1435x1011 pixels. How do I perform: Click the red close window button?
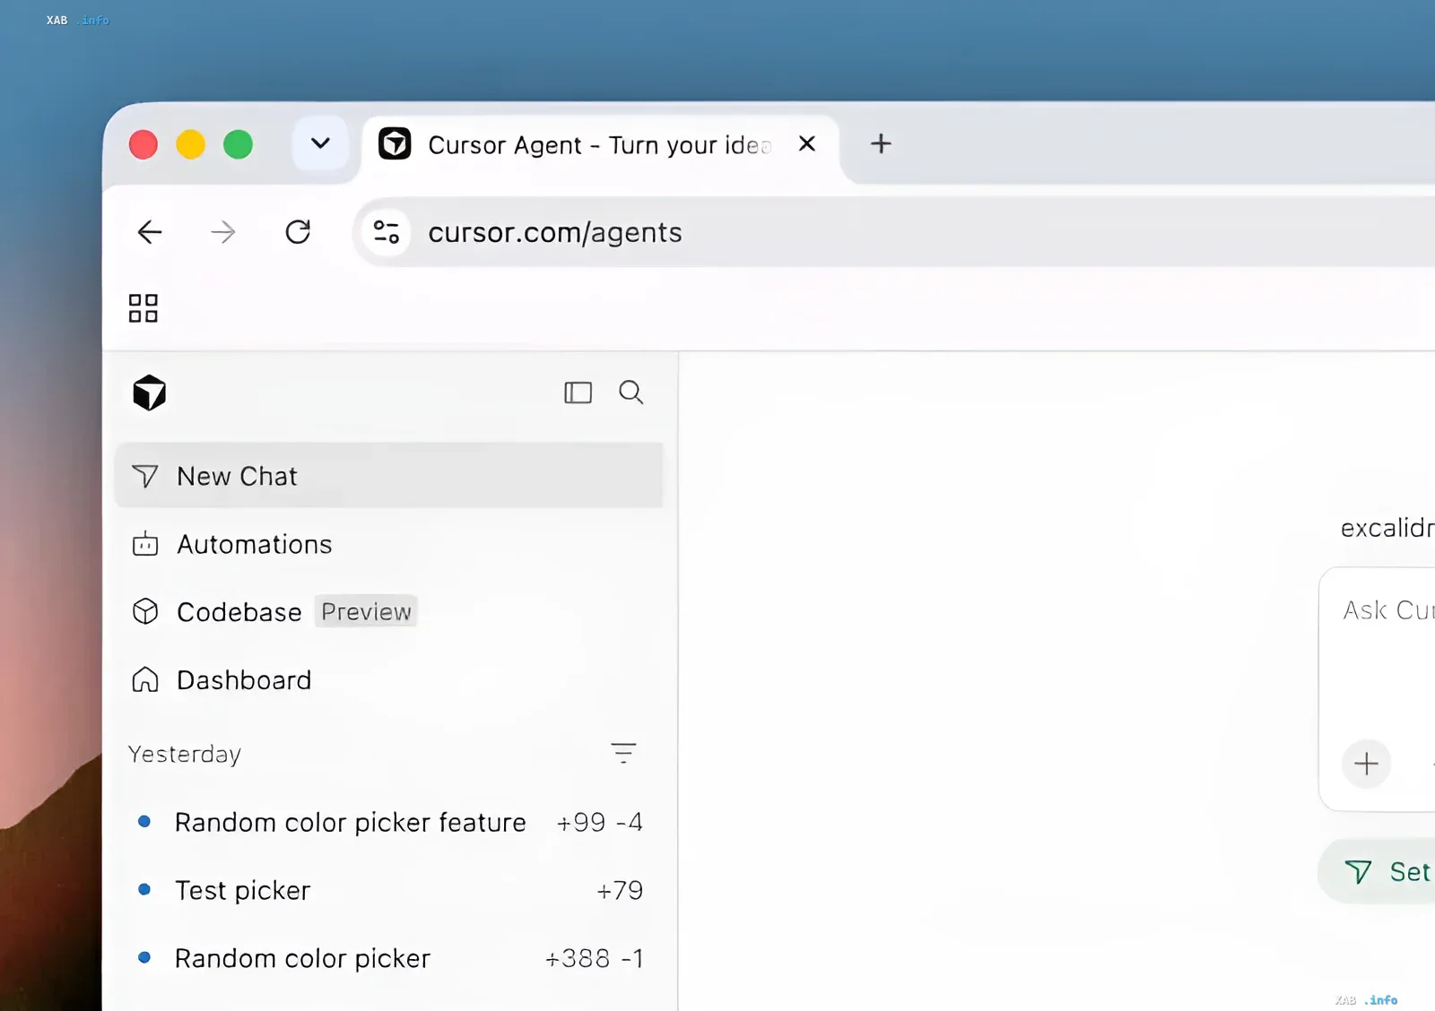[143, 144]
